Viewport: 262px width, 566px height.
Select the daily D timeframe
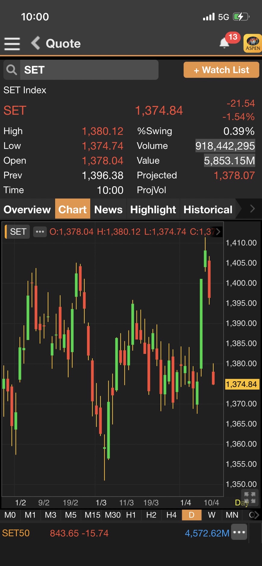tap(192, 515)
